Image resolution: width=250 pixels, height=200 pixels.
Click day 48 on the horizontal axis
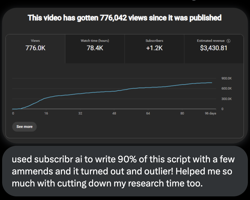pyautogui.click(x=114, y=114)
